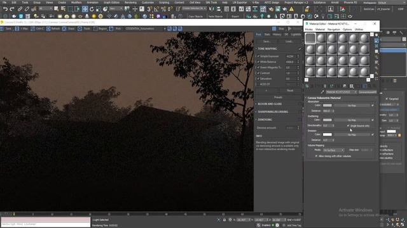Click Erase in Corona frame buffer toolbar
The width and height of the screenshot is (407, 228).
tap(69, 28)
